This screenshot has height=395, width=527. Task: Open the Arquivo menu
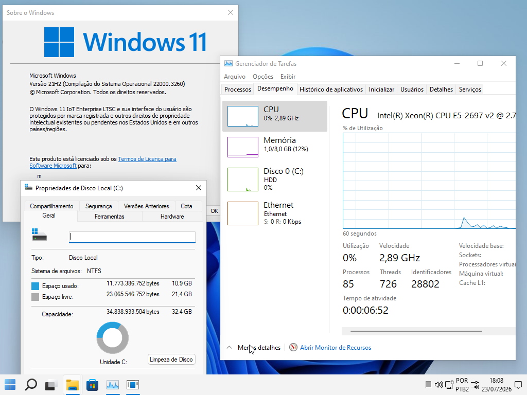coord(235,77)
